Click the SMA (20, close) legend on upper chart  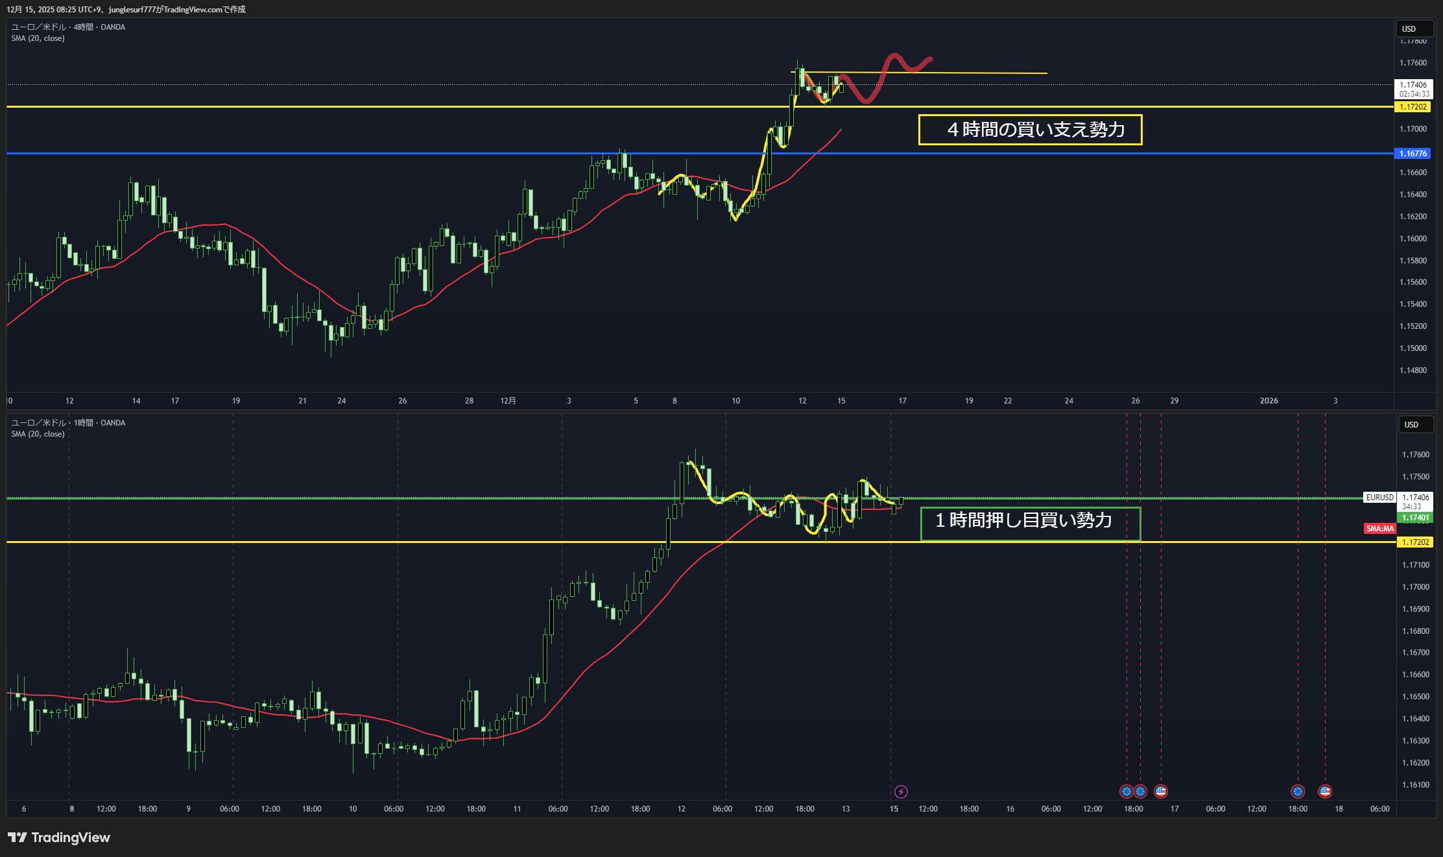point(38,38)
